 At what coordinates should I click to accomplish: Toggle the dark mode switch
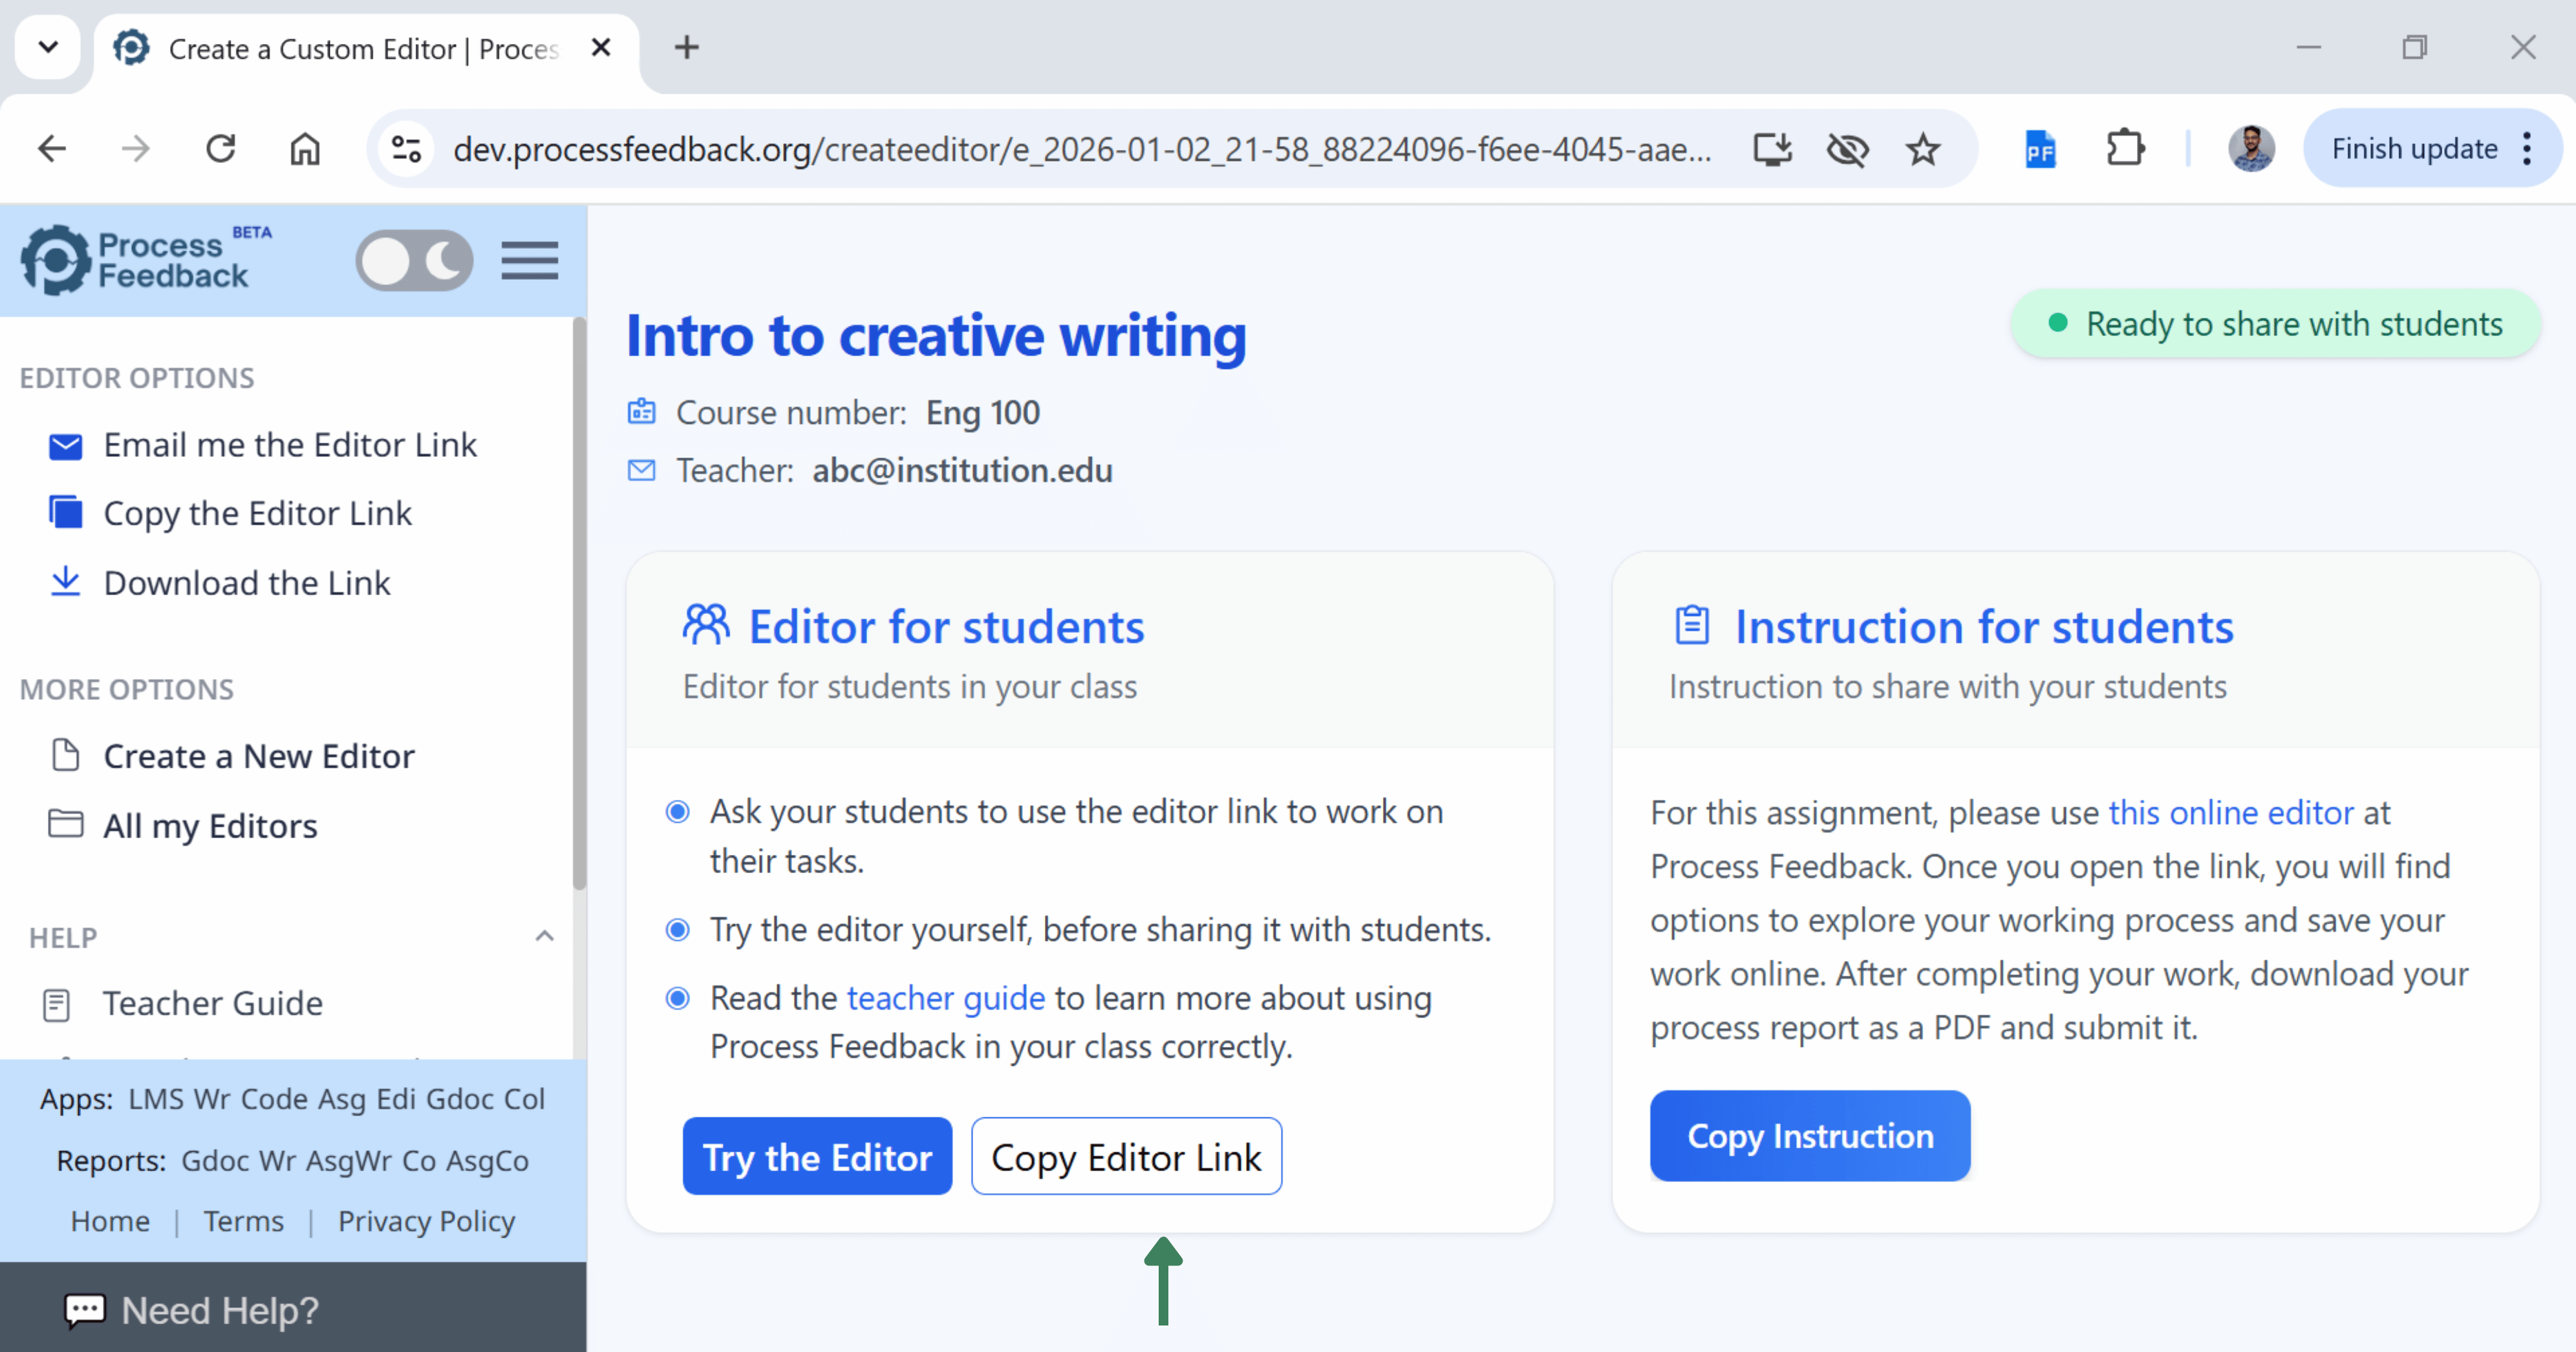click(x=414, y=261)
